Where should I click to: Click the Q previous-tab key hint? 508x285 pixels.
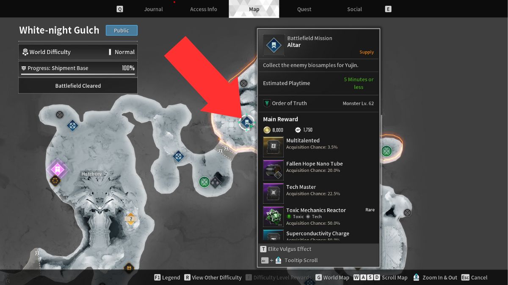pos(120,9)
